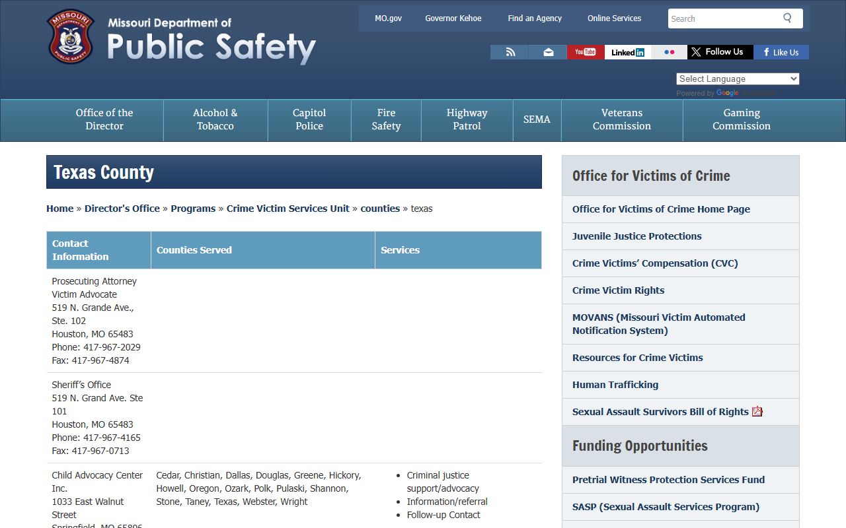This screenshot has width=846, height=528.
Task: Open the Flickr icon link
Action: click(669, 52)
